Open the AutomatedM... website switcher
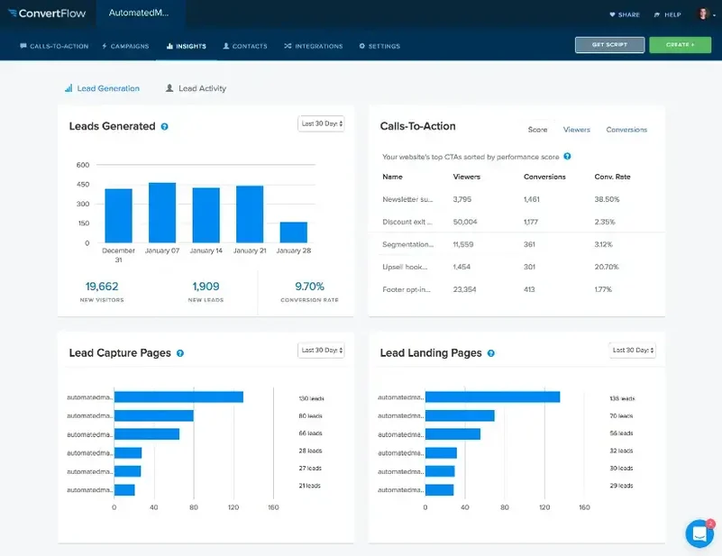The image size is (722, 556). (x=140, y=14)
